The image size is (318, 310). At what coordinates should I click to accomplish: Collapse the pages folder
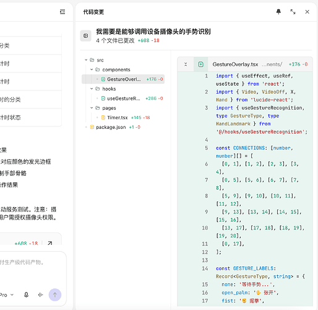pos(92,108)
